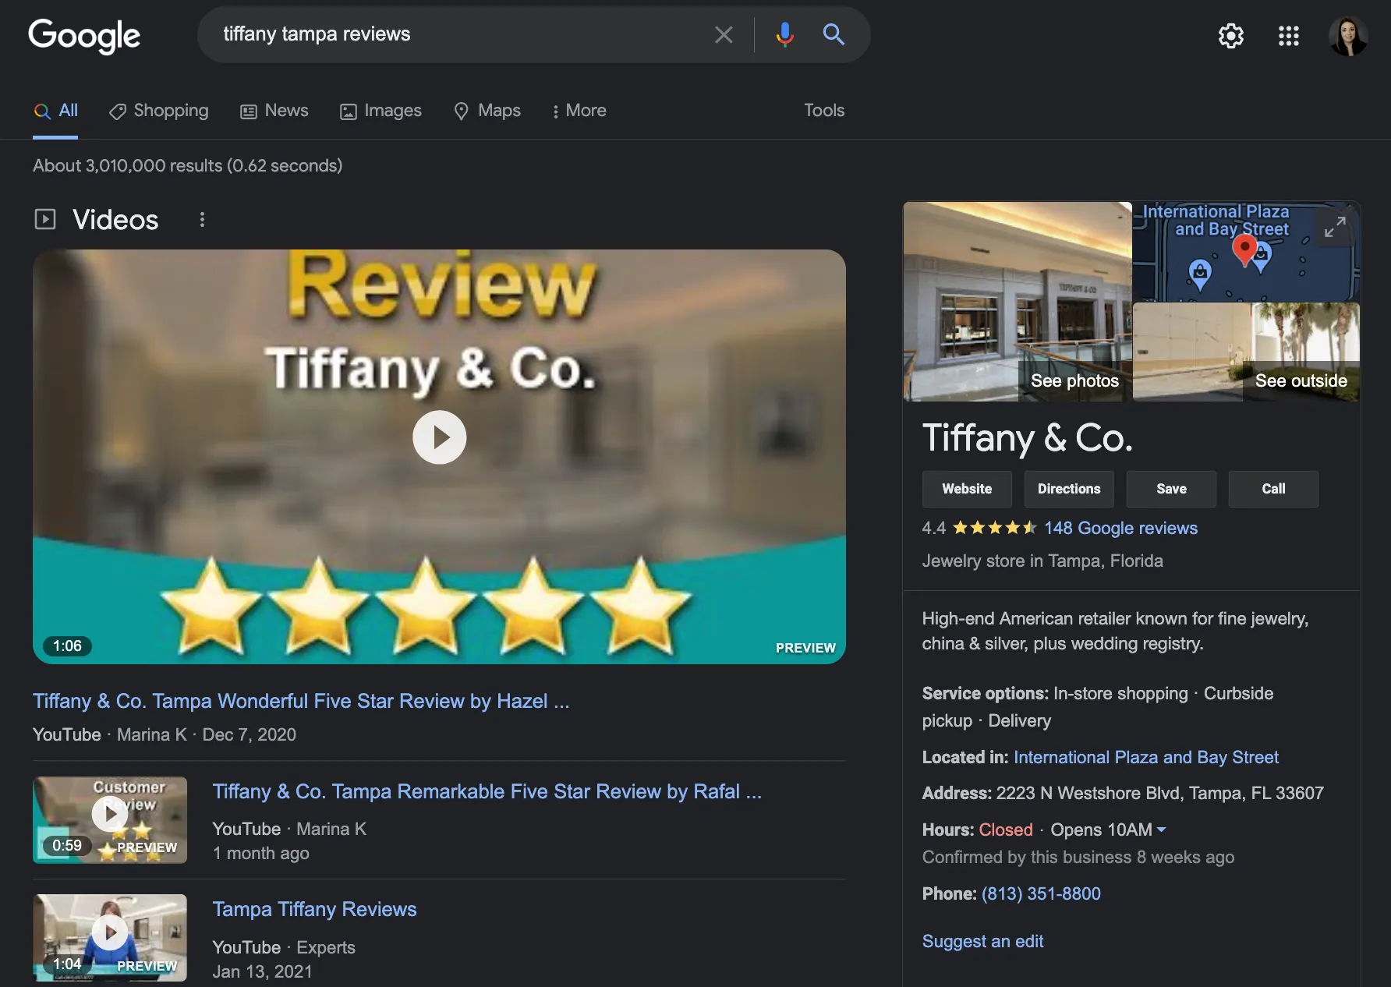The image size is (1391, 987).
Task: Click the blue shopping pin on map
Action: click(1199, 274)
